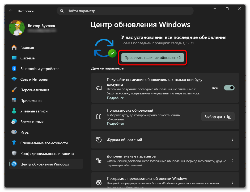
Task: Click Дополнительные параметры title
Action: pyautogui.click(x=132, y=156)
